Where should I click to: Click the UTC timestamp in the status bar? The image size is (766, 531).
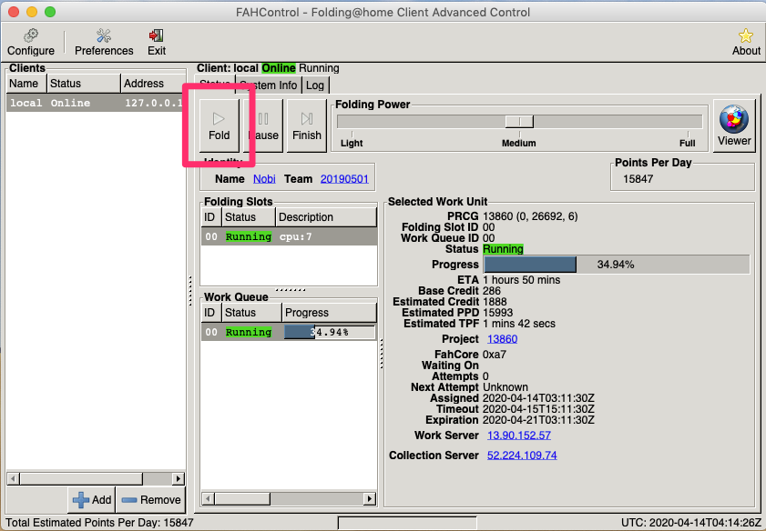point(691,523)
